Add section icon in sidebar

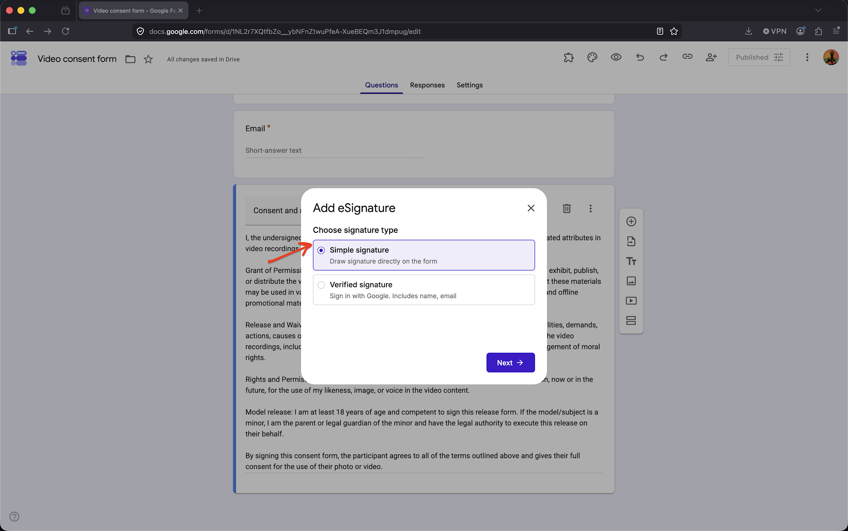click(631, 321)
